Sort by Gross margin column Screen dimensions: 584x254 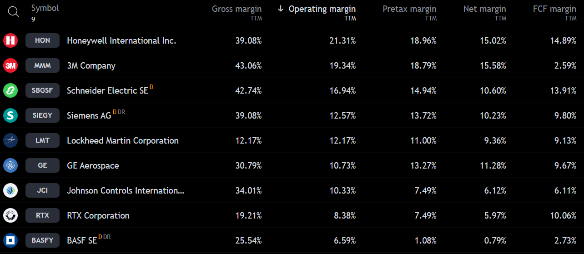(x=237, y=9)
